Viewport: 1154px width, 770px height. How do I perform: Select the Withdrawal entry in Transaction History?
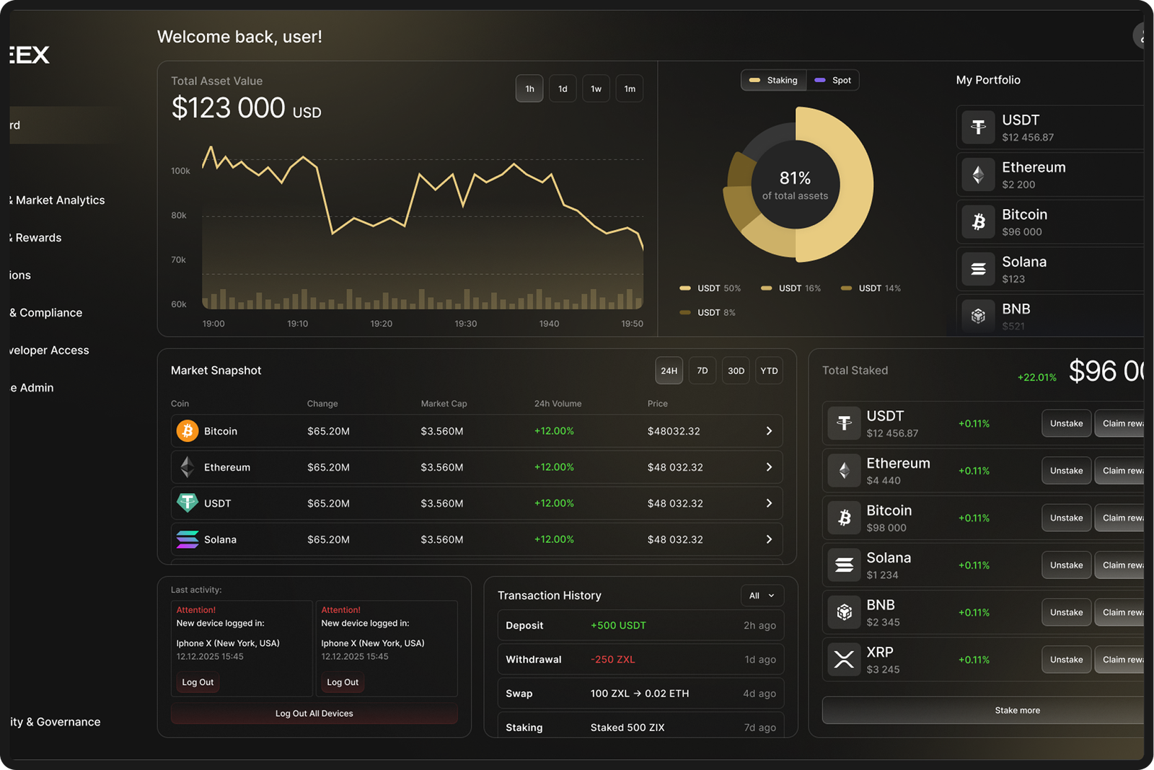tap(639, 659)
